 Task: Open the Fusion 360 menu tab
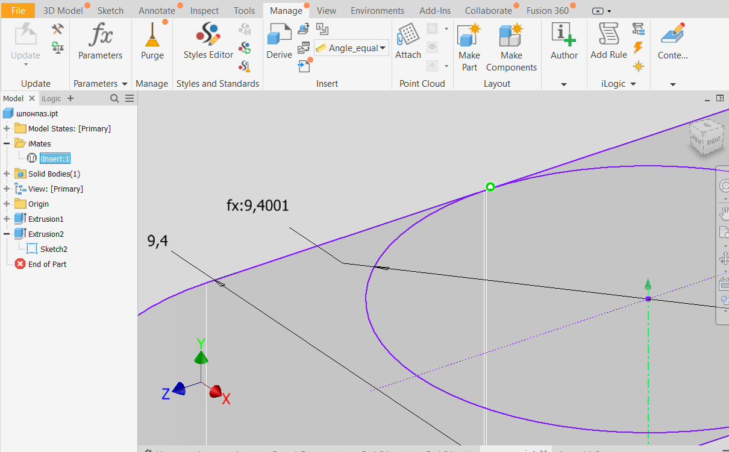click(548, 10)
